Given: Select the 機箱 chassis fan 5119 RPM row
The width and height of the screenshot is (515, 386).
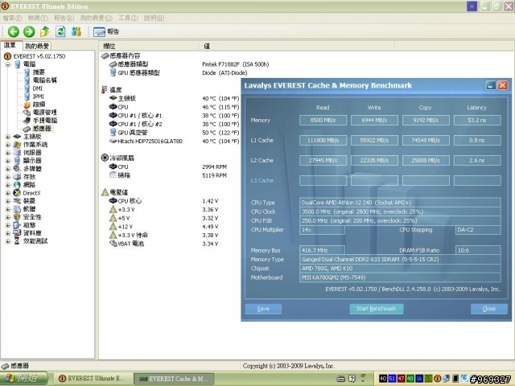Looking at the screenshot, I should (168, 175).
